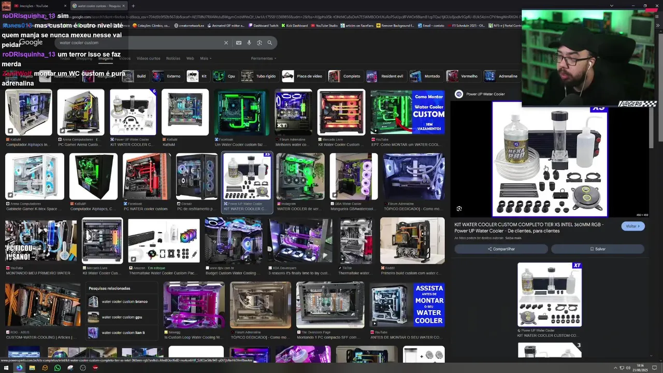The image size is (663, 373).
Task: Open Firefox from the taskbar
Action: [x=19, y=368]
